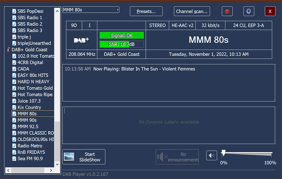The image size is (282, 179).
Task: Mute audio with the speaker icon
Action: point(211,156)
